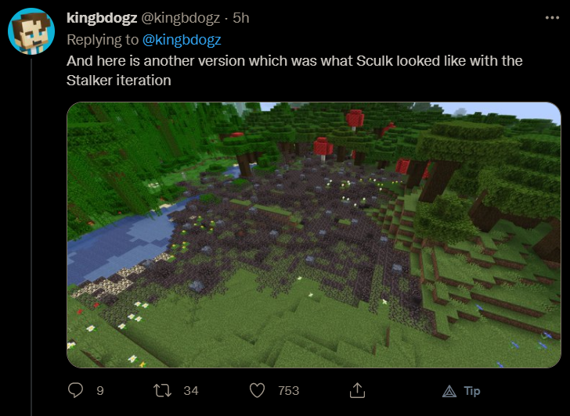Click the gray @kingbdogz handle in header

(x=180, y=18)
